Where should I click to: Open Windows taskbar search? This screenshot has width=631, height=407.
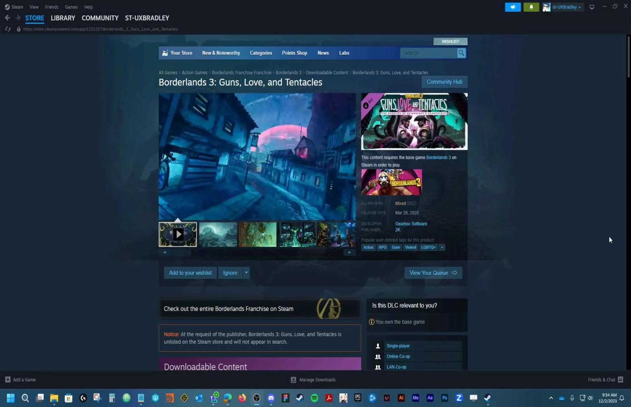25,398
